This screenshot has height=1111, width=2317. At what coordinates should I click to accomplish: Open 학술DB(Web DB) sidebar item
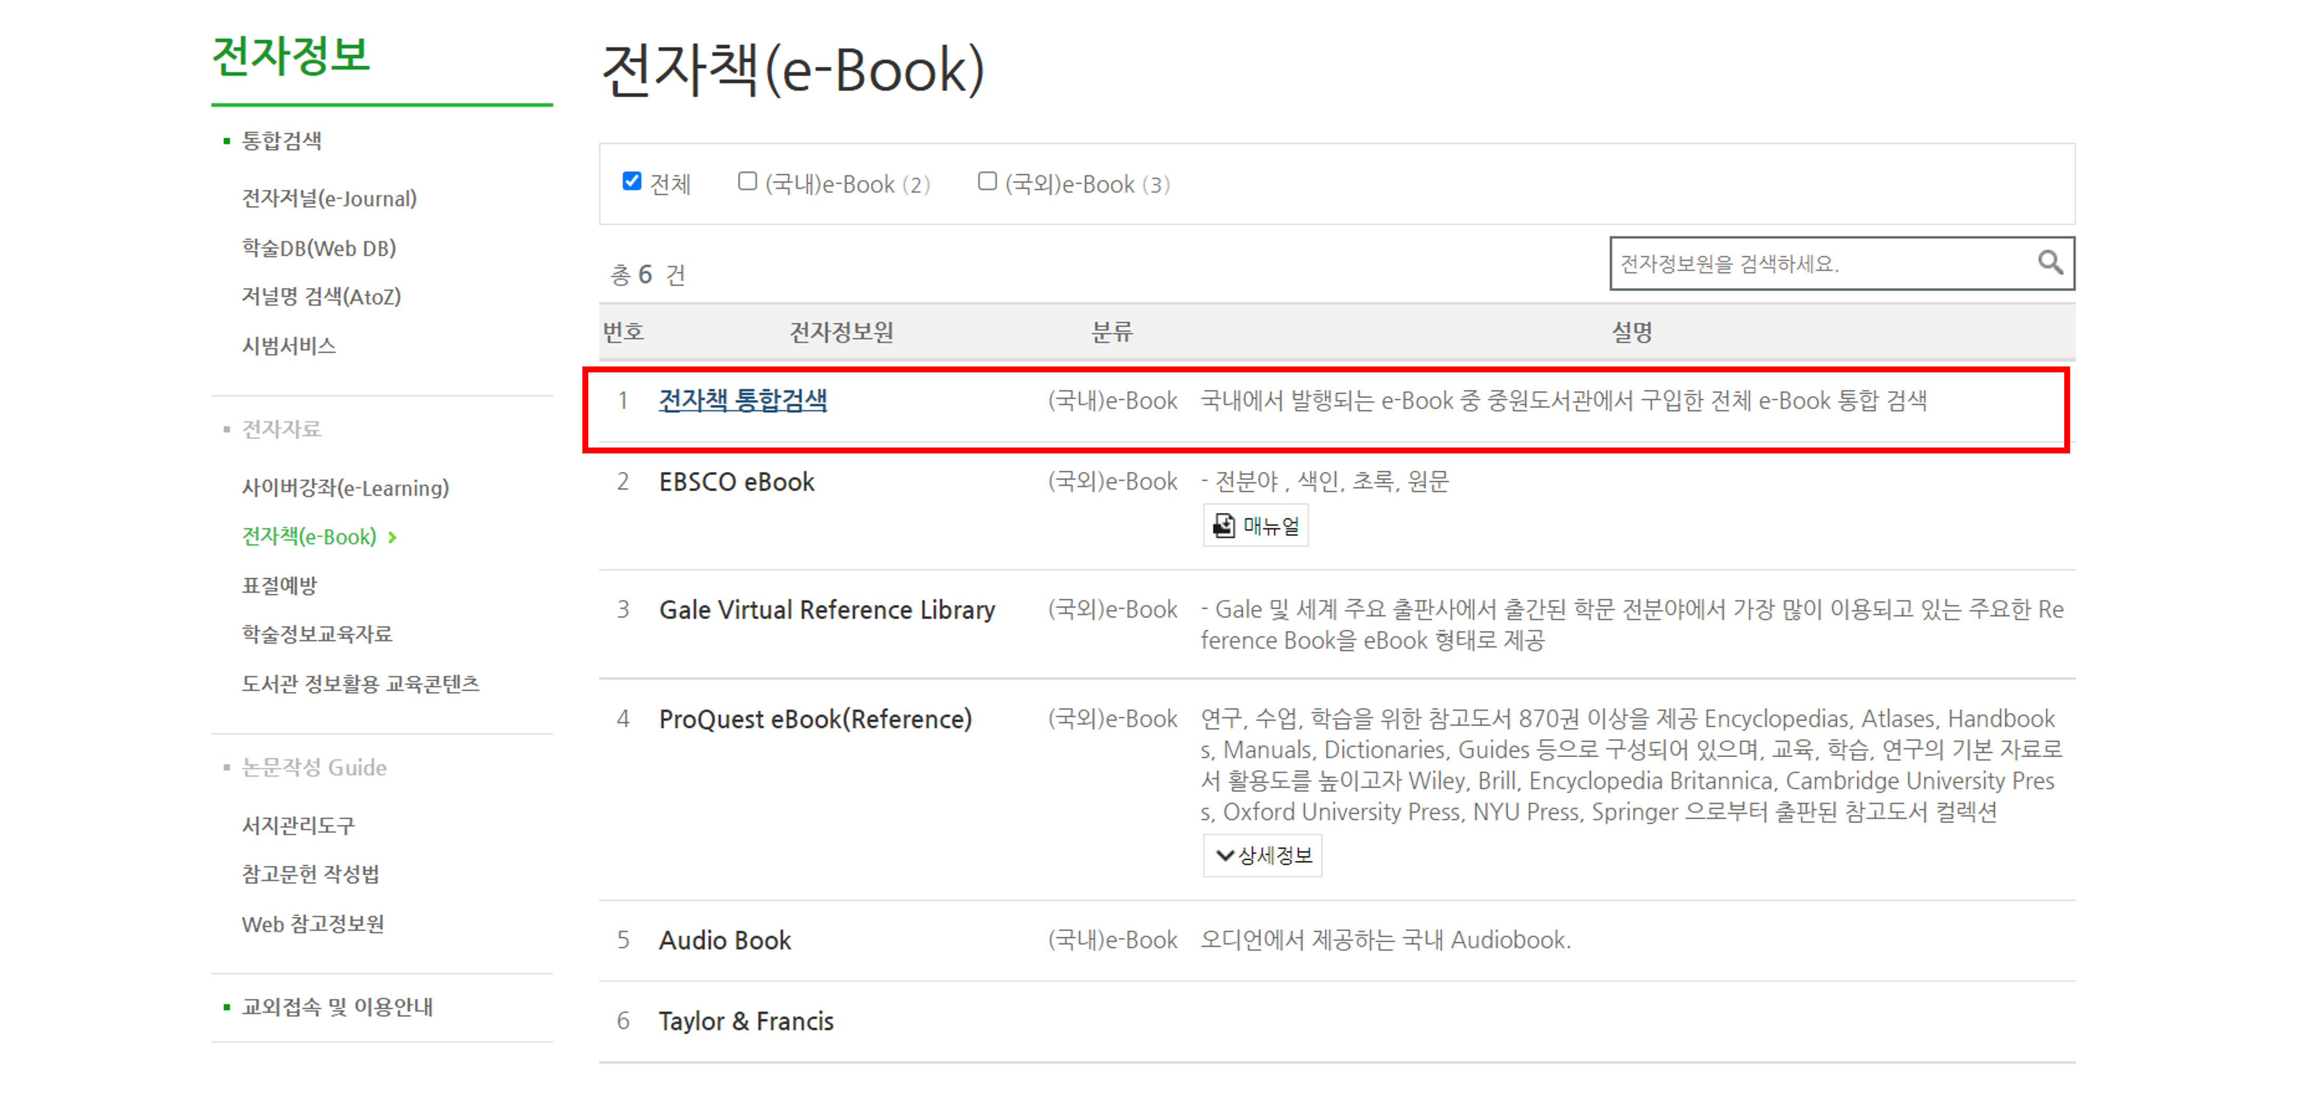[x=319, y=249]
